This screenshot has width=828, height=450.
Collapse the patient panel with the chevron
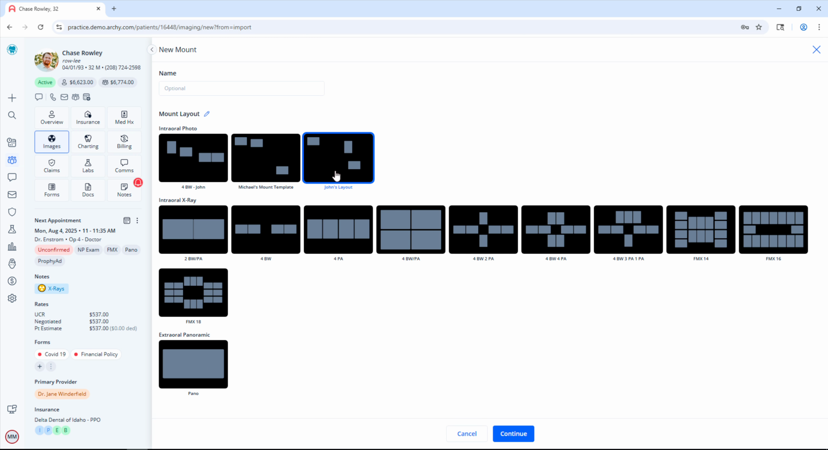click(x=152, y=50)
